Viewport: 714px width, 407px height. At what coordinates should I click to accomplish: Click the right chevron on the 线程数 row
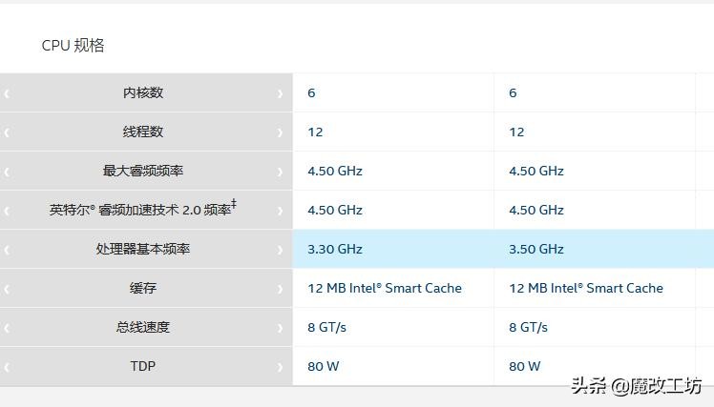[x=280, y=132]
